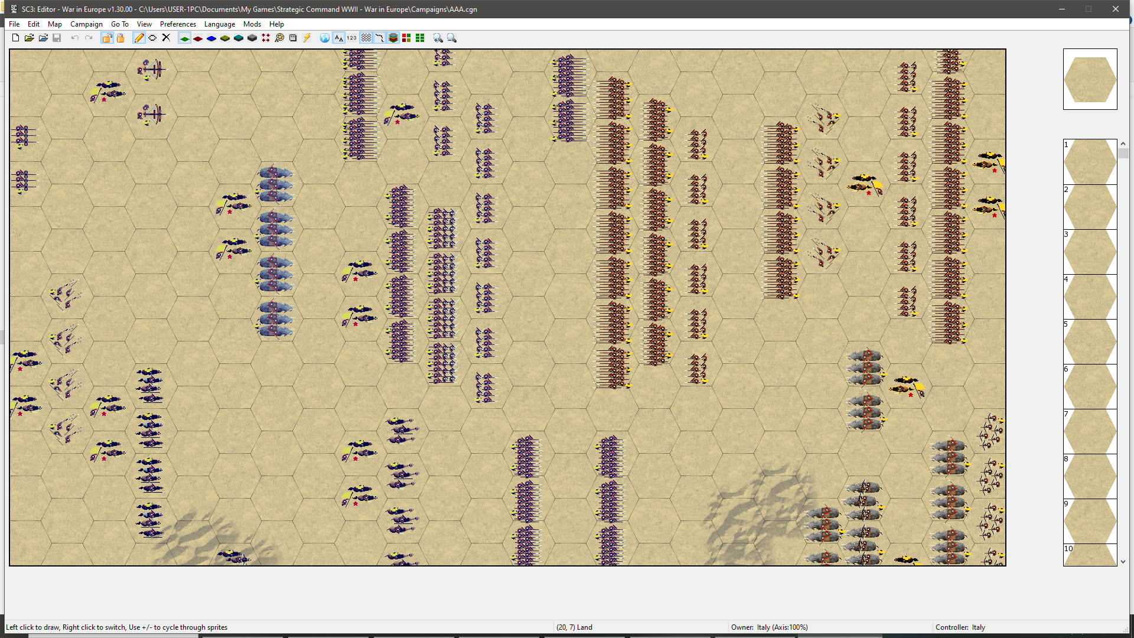The height and width of the screenshot is (638, 1134).
Task: Click the New campaign file icon
Action: tap(15, 38)
